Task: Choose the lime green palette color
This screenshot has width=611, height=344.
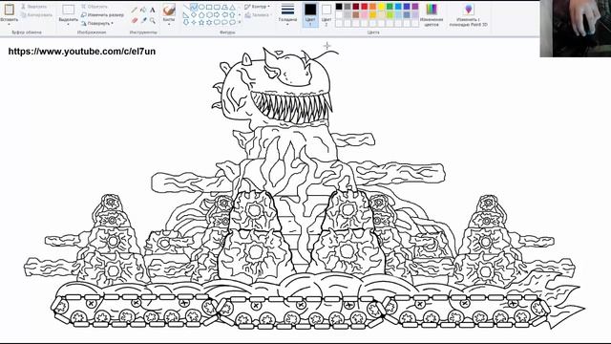Action: [390, 15]
